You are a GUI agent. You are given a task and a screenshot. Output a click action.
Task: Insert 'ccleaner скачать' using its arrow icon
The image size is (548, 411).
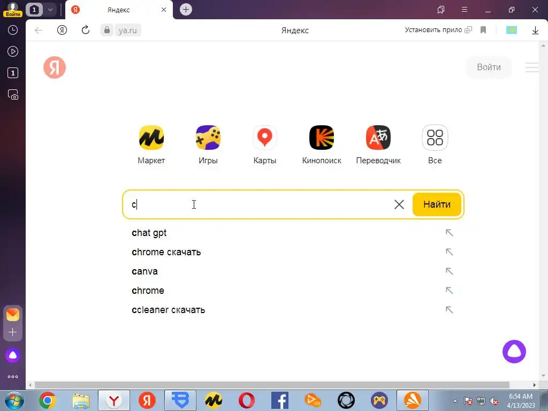click(449, 310)
